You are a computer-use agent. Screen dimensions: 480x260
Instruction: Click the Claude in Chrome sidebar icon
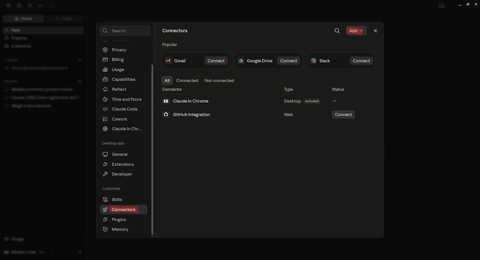pos(105,129)
